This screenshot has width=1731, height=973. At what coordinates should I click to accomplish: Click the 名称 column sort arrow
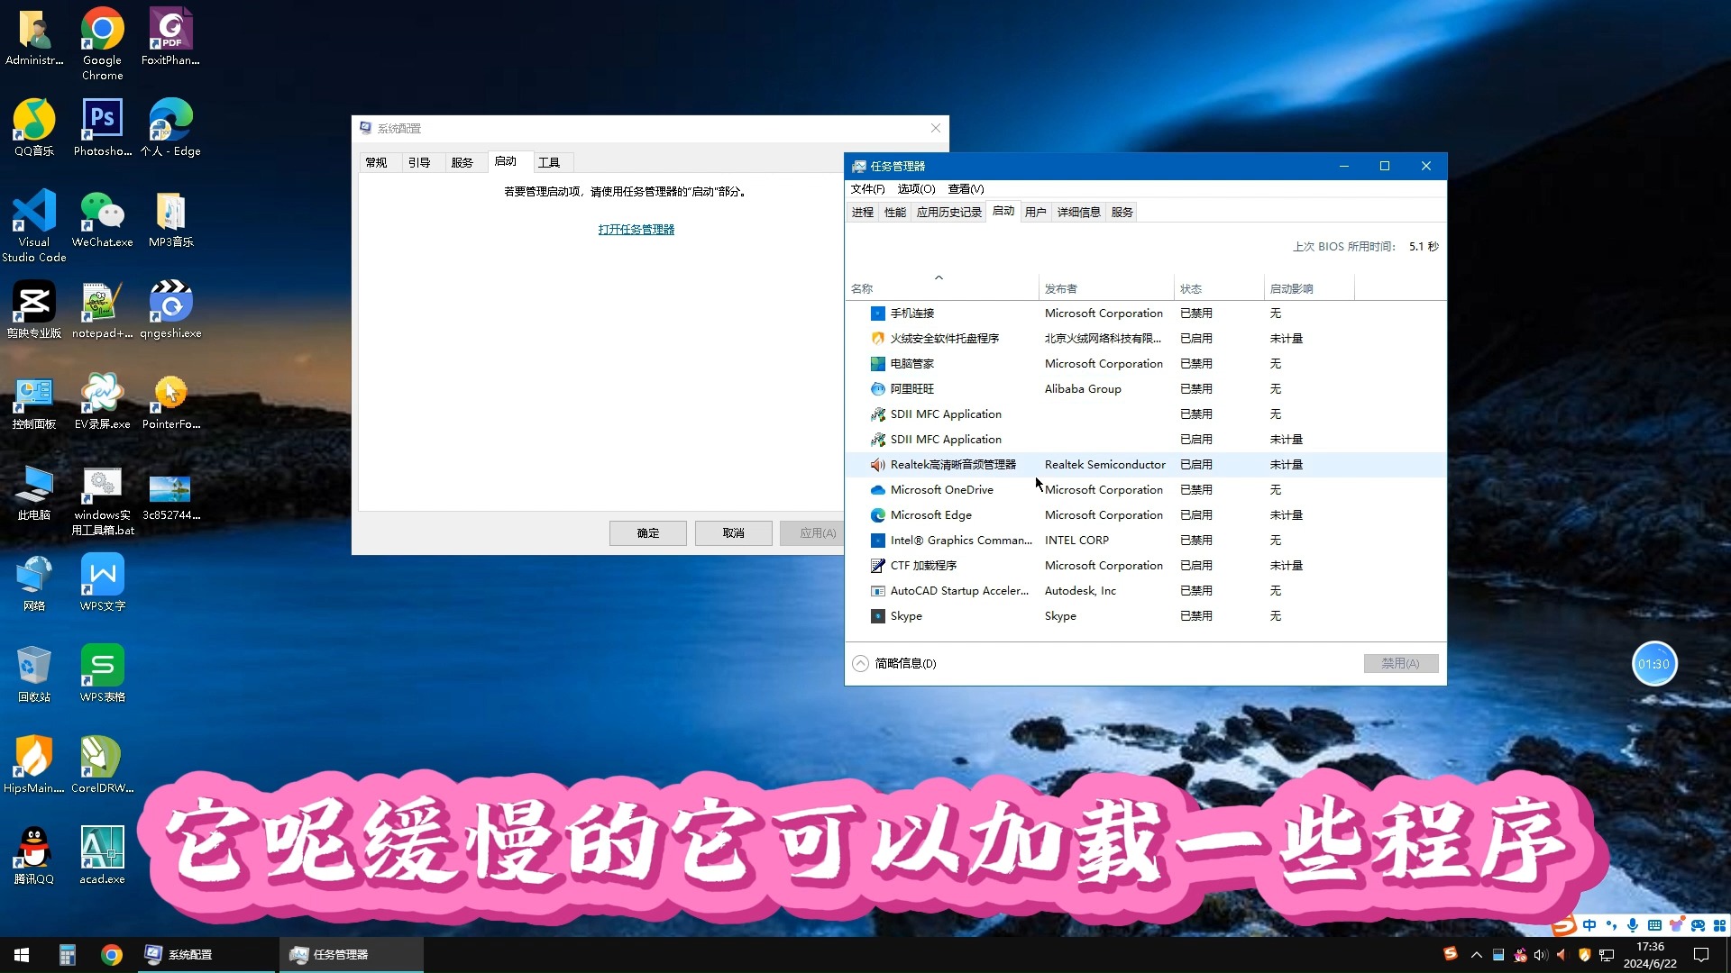click(x=939, y=277)
